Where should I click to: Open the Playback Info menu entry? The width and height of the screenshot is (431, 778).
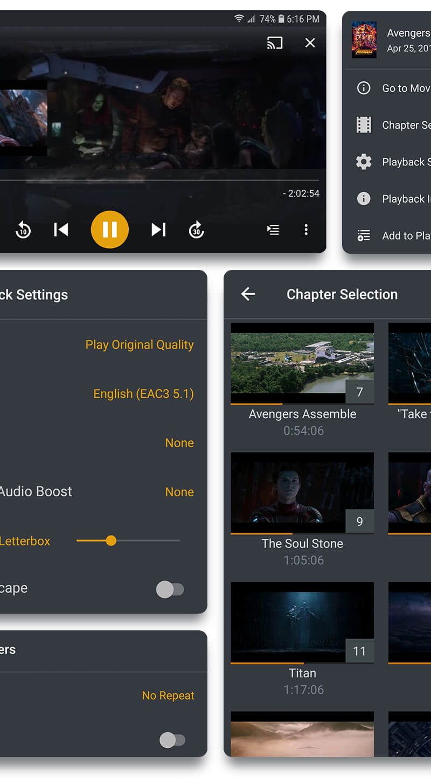pos(388,199)
